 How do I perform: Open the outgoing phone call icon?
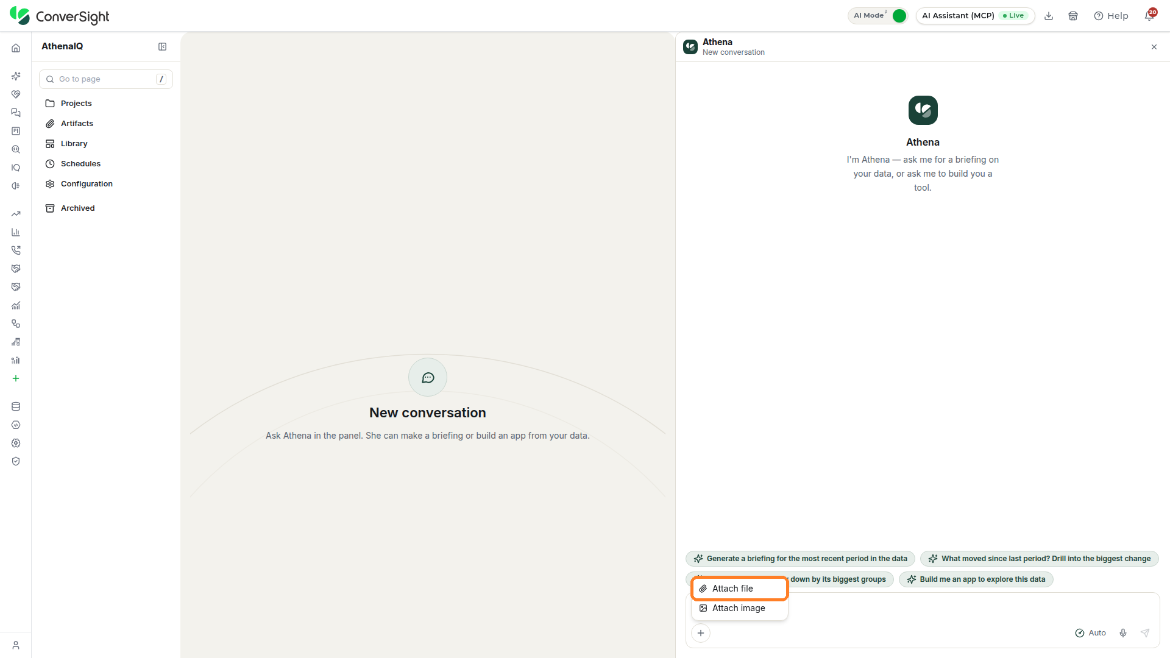[x=16, y=250]
